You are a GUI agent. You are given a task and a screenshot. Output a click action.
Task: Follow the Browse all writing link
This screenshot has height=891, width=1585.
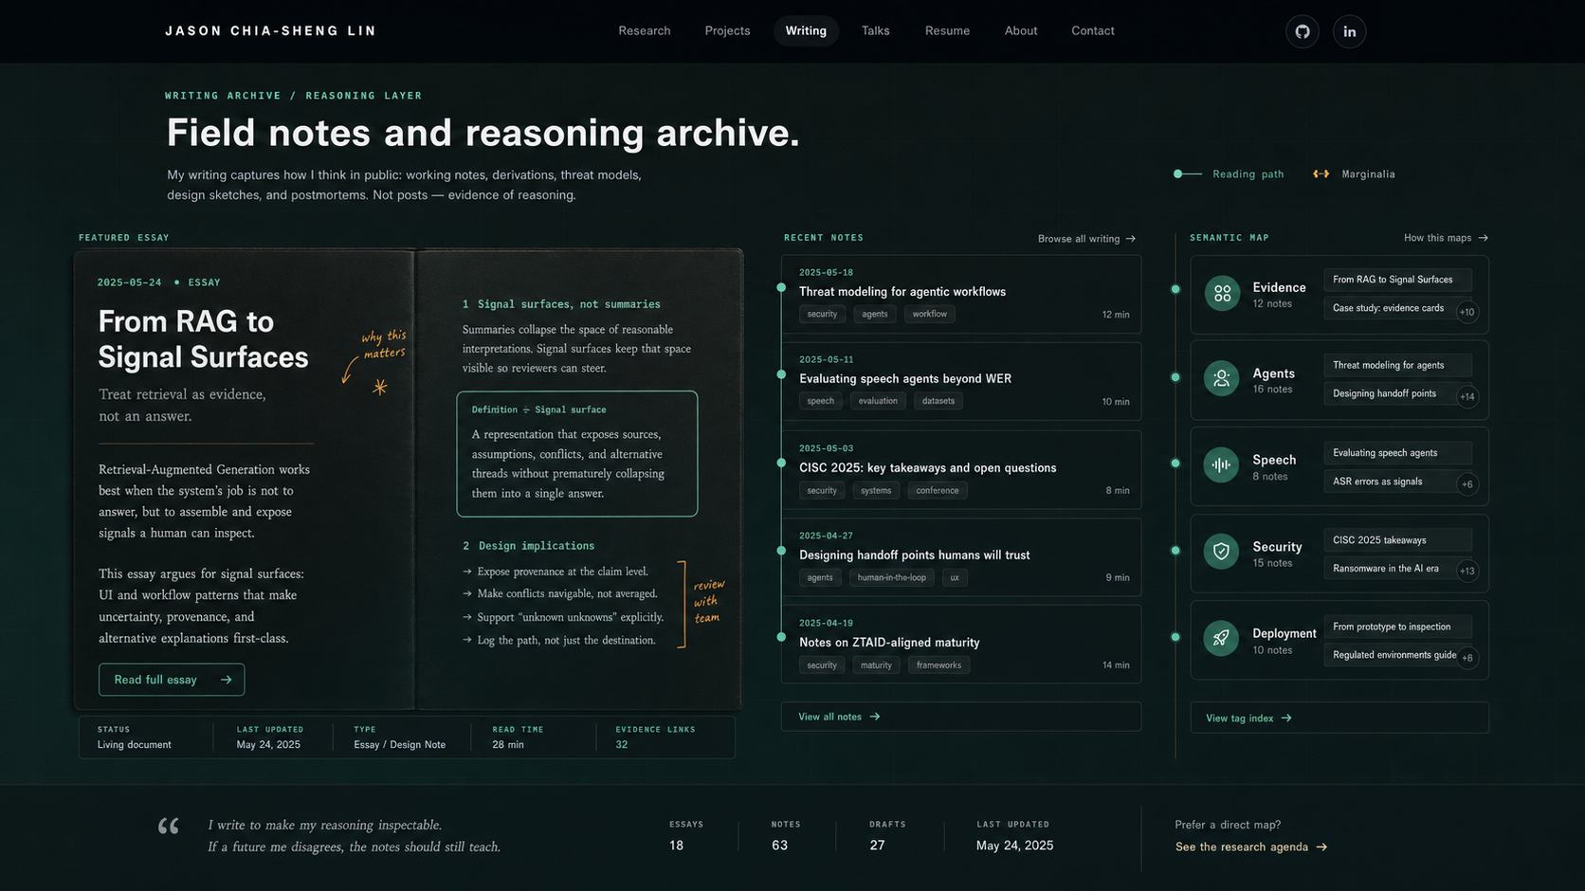[x=1086, y=239]
